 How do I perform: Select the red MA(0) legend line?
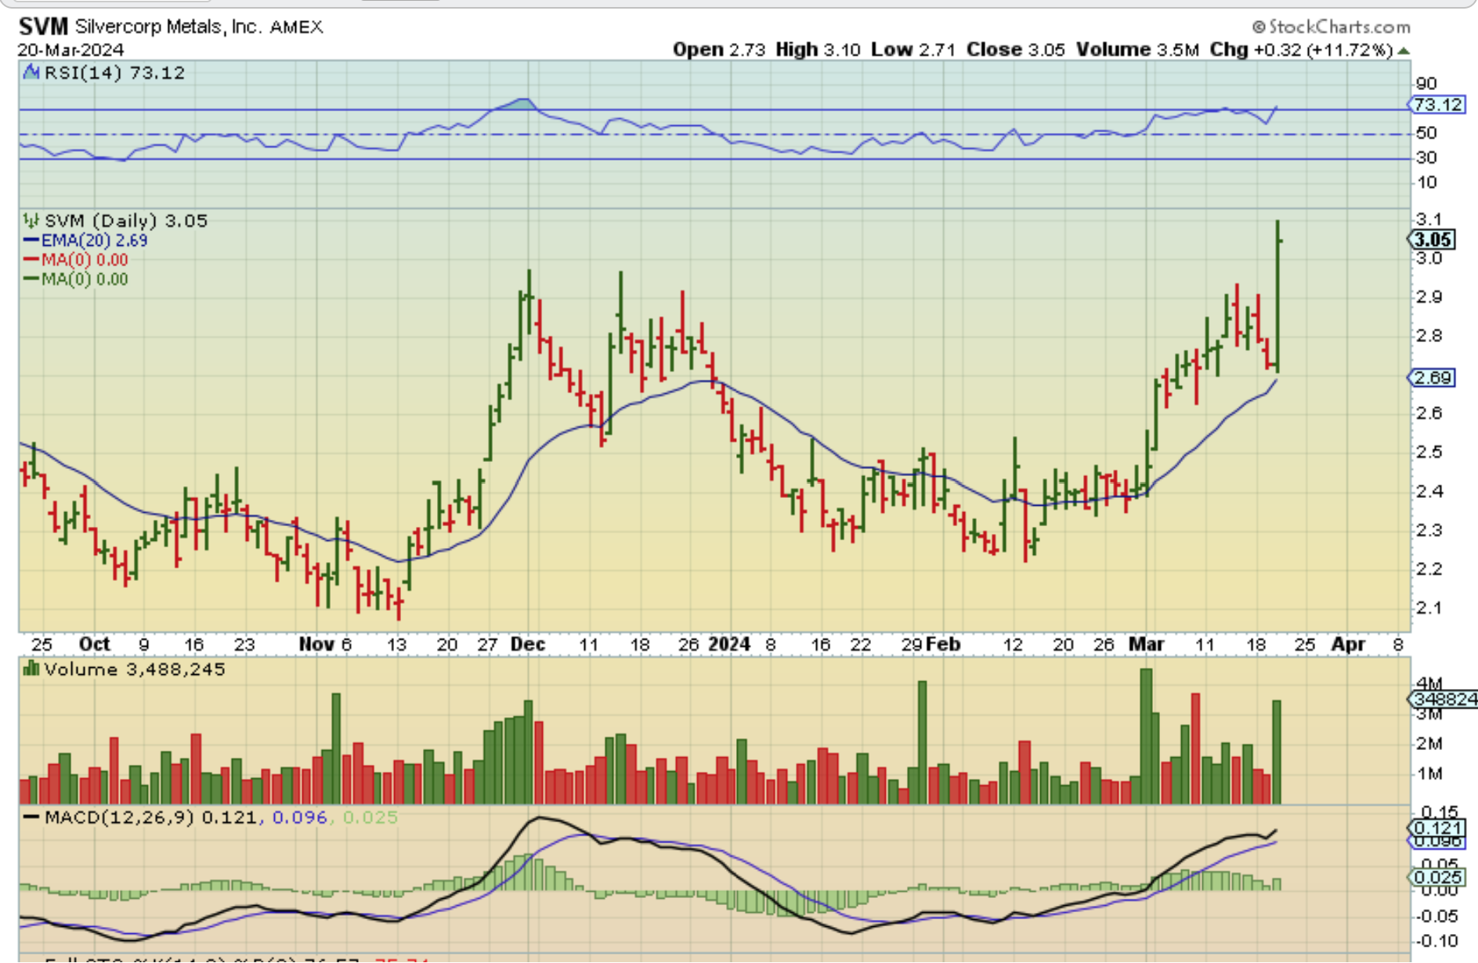point(31,260)
